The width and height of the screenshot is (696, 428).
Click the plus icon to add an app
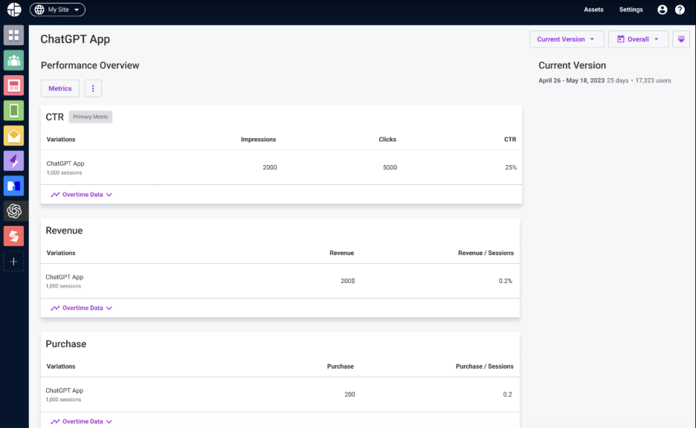coord(14,262)
